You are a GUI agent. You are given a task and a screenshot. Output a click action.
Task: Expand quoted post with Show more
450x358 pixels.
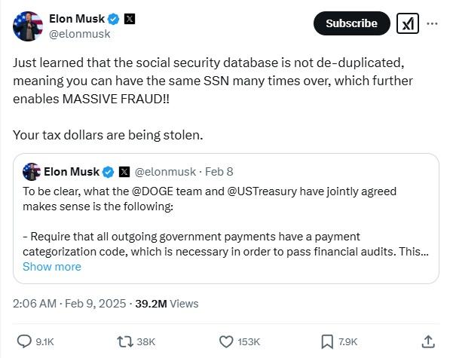coord(52,267)
